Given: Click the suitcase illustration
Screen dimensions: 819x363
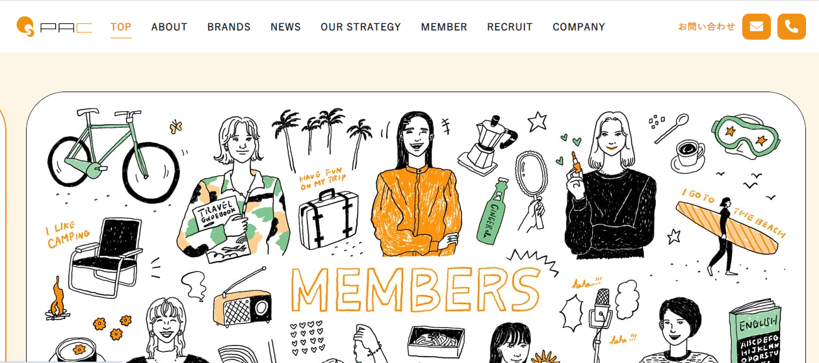Looking at the screenshot, I should coord(329,219).
